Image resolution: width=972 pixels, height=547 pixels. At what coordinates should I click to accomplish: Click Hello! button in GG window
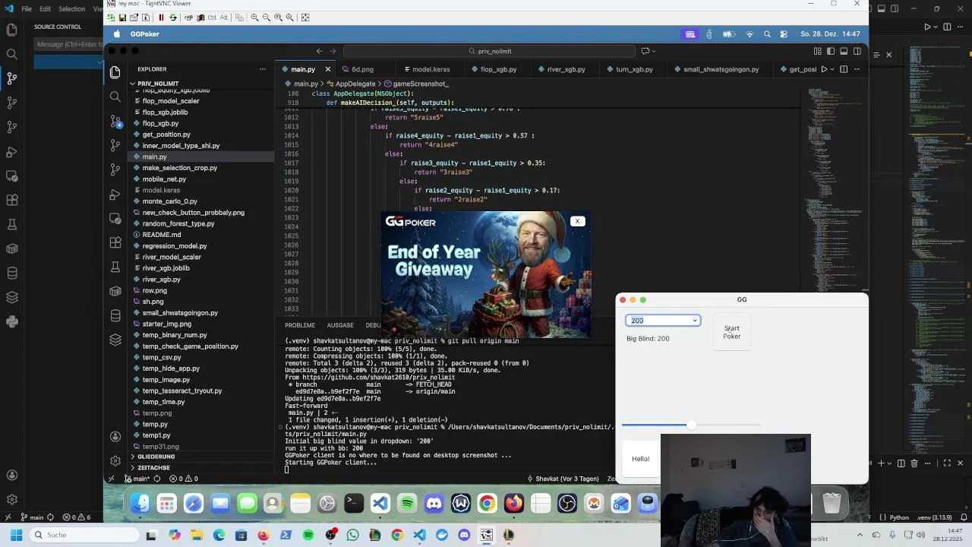pos(641,459)
